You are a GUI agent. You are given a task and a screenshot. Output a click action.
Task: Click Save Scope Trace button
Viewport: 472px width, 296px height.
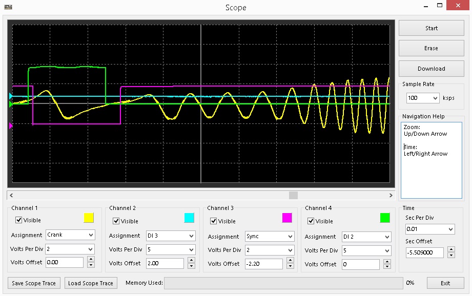coord(34,283)
